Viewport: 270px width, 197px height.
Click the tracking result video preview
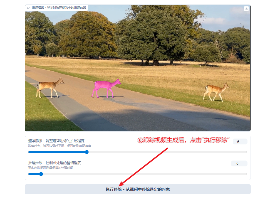138,68
